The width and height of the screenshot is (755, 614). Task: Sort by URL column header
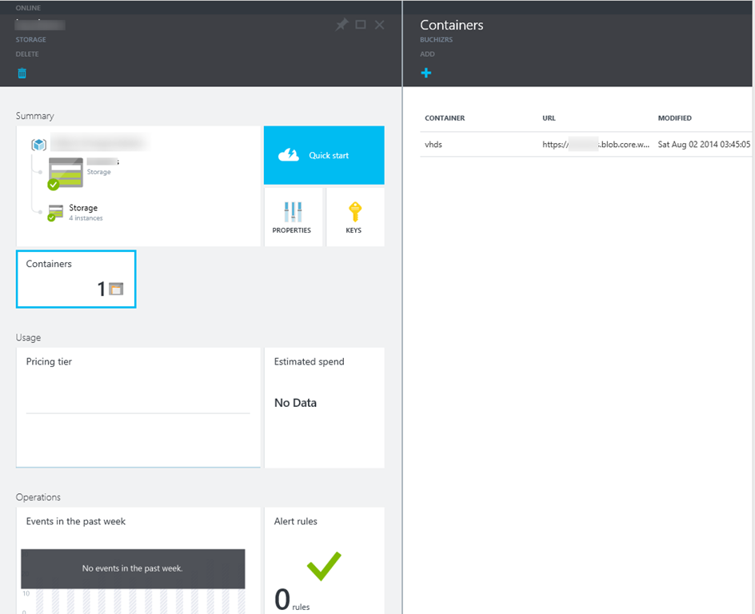tap(549, 118)
